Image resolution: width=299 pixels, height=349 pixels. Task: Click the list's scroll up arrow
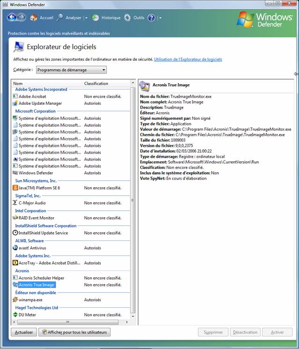tap(133, 83)
